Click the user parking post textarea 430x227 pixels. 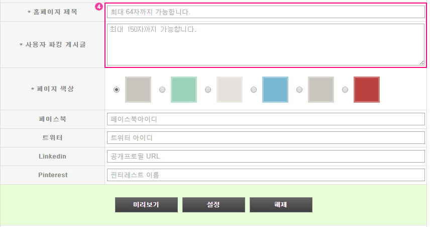point(266,44)
